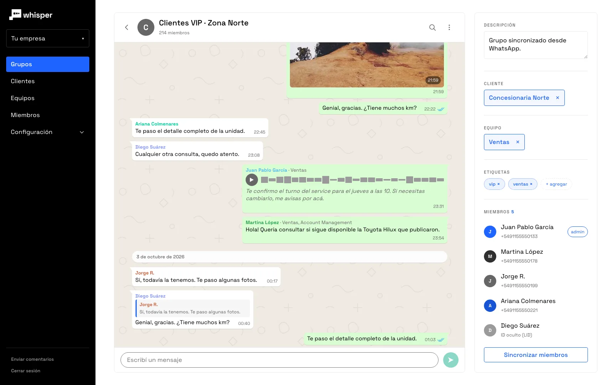Go to the Grupos section

pos(48,64)
